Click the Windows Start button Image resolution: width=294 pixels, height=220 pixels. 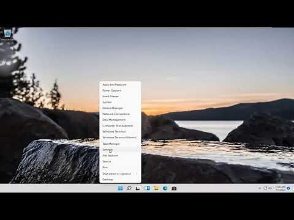pyautogui.click(x=120, y=188)
